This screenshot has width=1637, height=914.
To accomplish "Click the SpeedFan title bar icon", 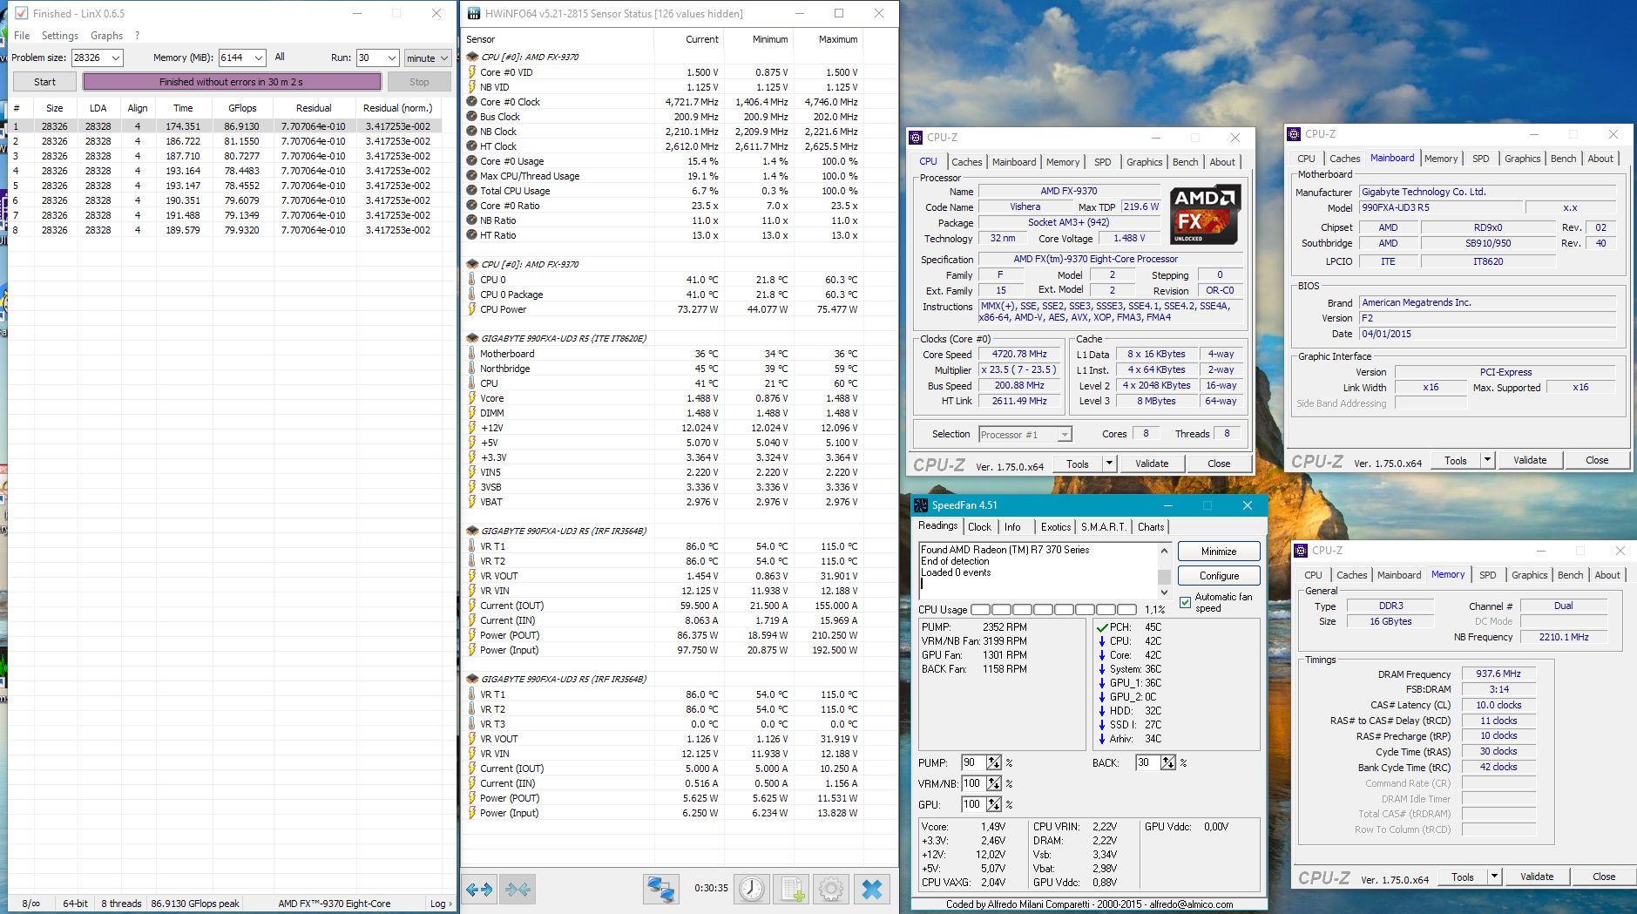I will tap(921, 505).
